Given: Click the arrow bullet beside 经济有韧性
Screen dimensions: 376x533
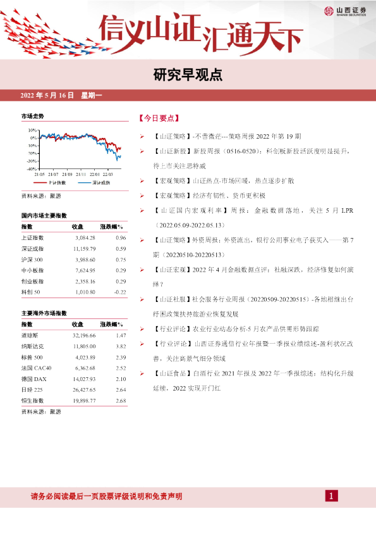Looking at the screenshot, I should pyautogui.click(x=142, y=196).
